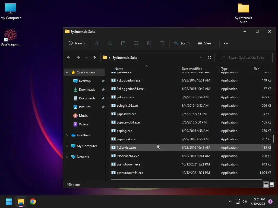
Task: Open recent locations dropdown arrow
Action: coord(86,58)
